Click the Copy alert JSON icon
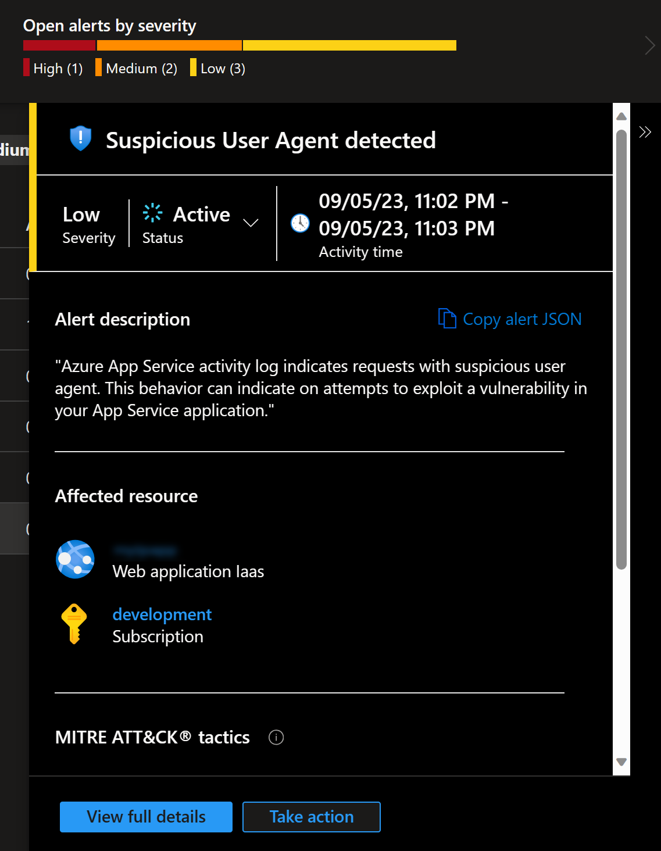Image resolution: width=661 pixels, height=851 pixels. (x=447, y=319)
